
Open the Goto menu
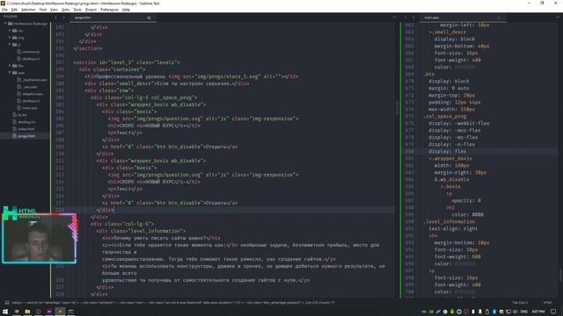point(66,10)
